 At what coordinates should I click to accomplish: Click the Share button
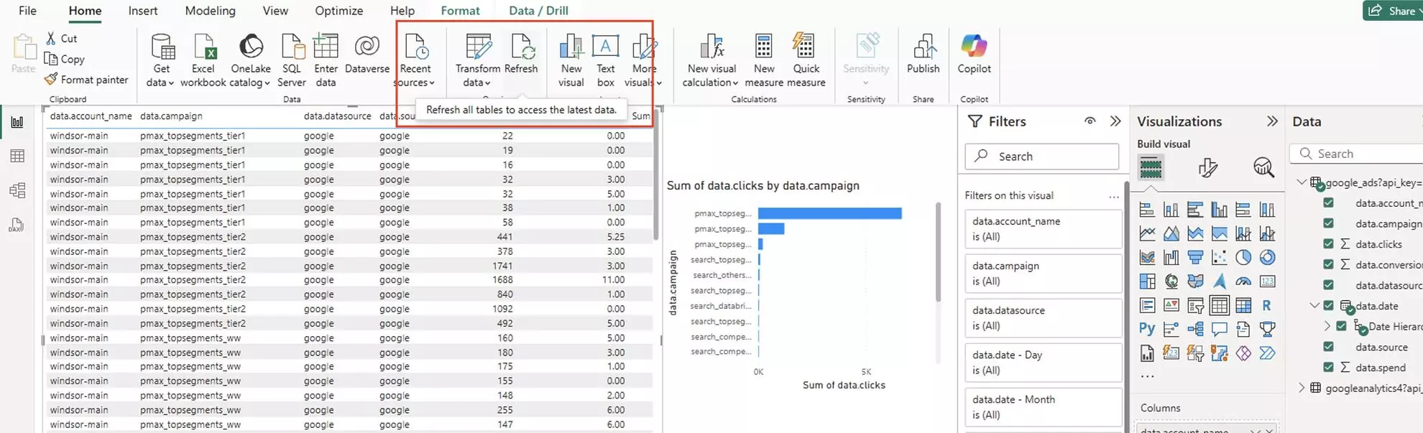click(1393, 11)
